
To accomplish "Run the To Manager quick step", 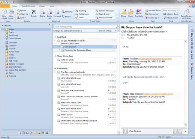I will tap(82, 14).
